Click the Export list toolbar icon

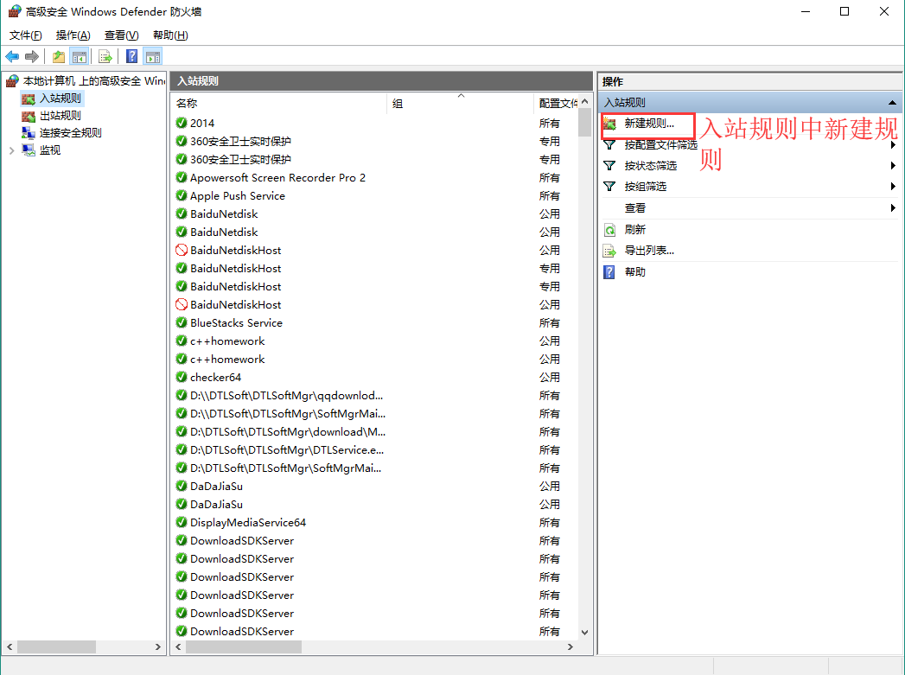pyautogui.click(x=105, y=56)
